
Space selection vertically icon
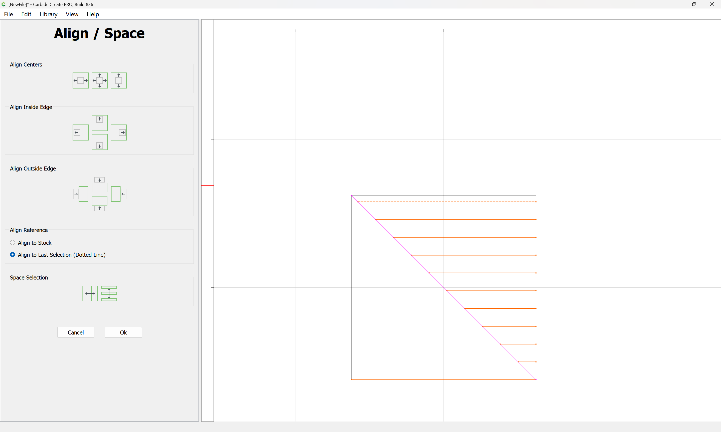[x=109, y=293]
